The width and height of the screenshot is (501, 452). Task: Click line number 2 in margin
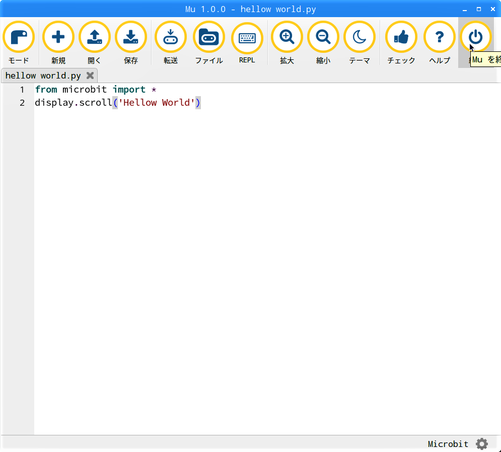point(22,103)
